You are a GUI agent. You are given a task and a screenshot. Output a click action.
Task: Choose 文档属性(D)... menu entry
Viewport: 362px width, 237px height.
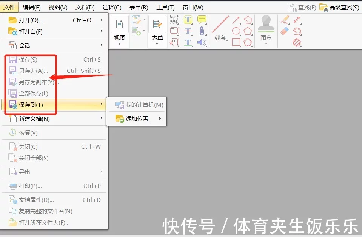(x=54, y=200)
